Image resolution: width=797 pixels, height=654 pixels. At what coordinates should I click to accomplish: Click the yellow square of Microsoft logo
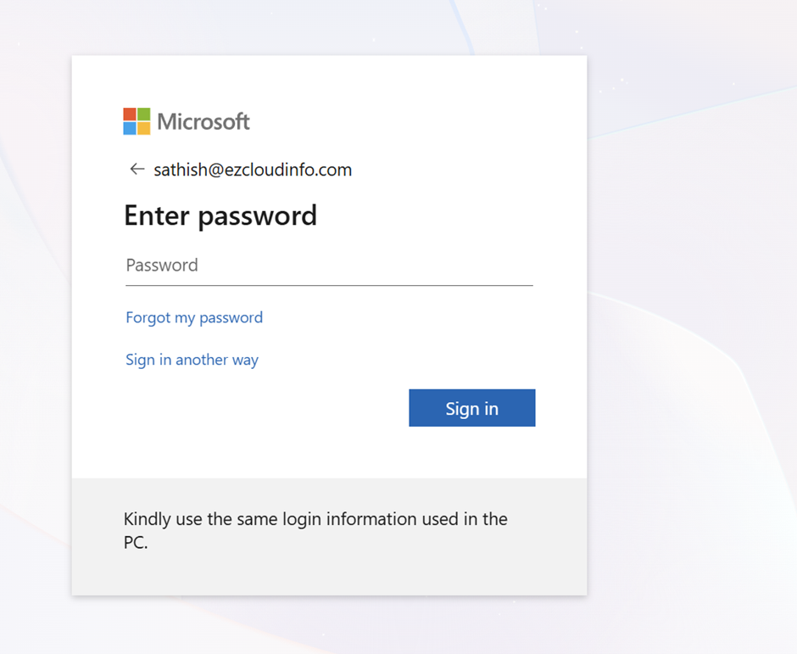(143, 128)
